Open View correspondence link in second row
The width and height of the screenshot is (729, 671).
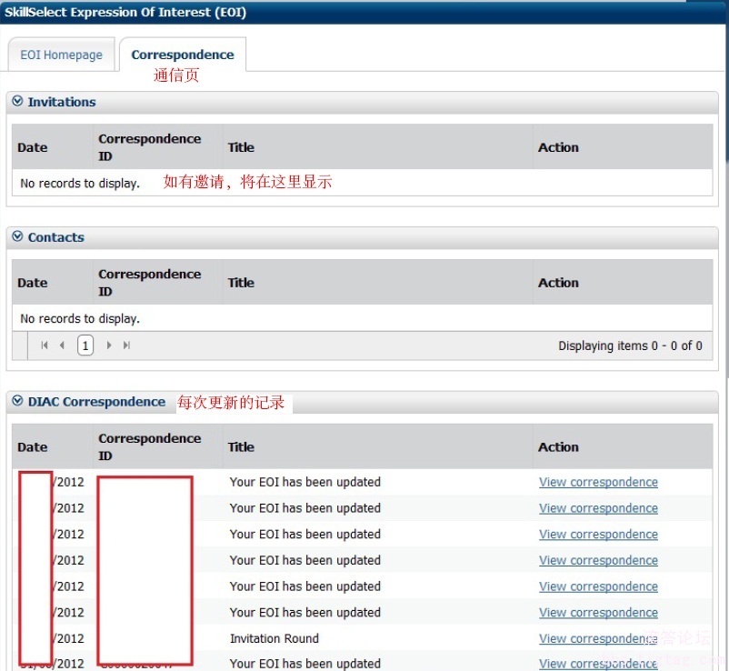(598, 508)
